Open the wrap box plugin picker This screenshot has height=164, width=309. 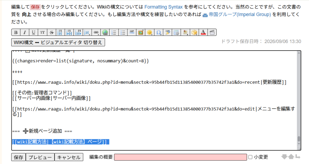click(194, 32)
